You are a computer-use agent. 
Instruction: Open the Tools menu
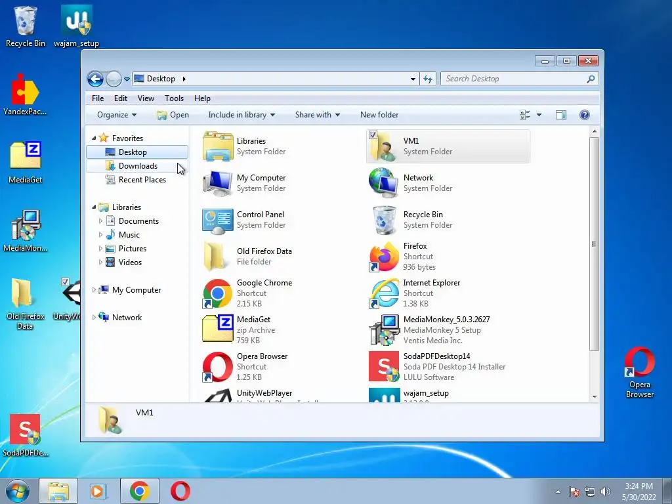click(174, 98)
